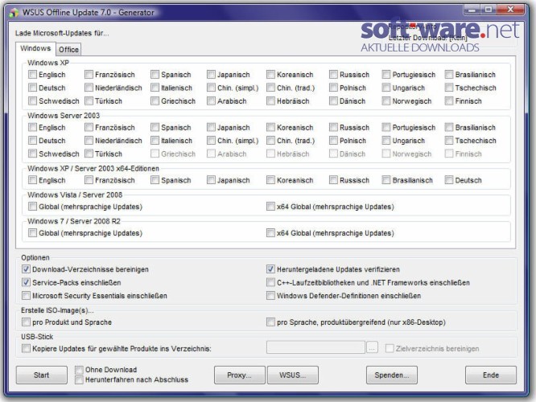This screenshot has height=402, width=536.
Task: Enable Kopiere Updates ins Verzeichnis for USB-Stick
Action: pos(26,348)
